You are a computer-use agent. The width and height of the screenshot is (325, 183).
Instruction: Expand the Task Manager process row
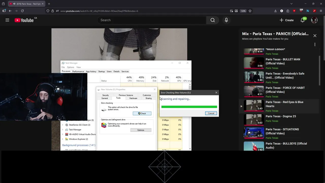point(63,130)
